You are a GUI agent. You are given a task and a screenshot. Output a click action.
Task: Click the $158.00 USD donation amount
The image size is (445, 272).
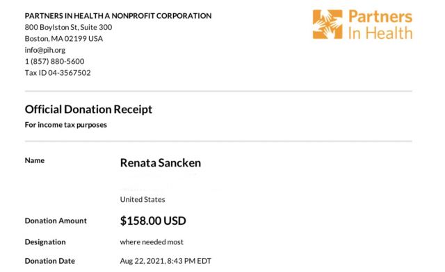click(153, 221)
